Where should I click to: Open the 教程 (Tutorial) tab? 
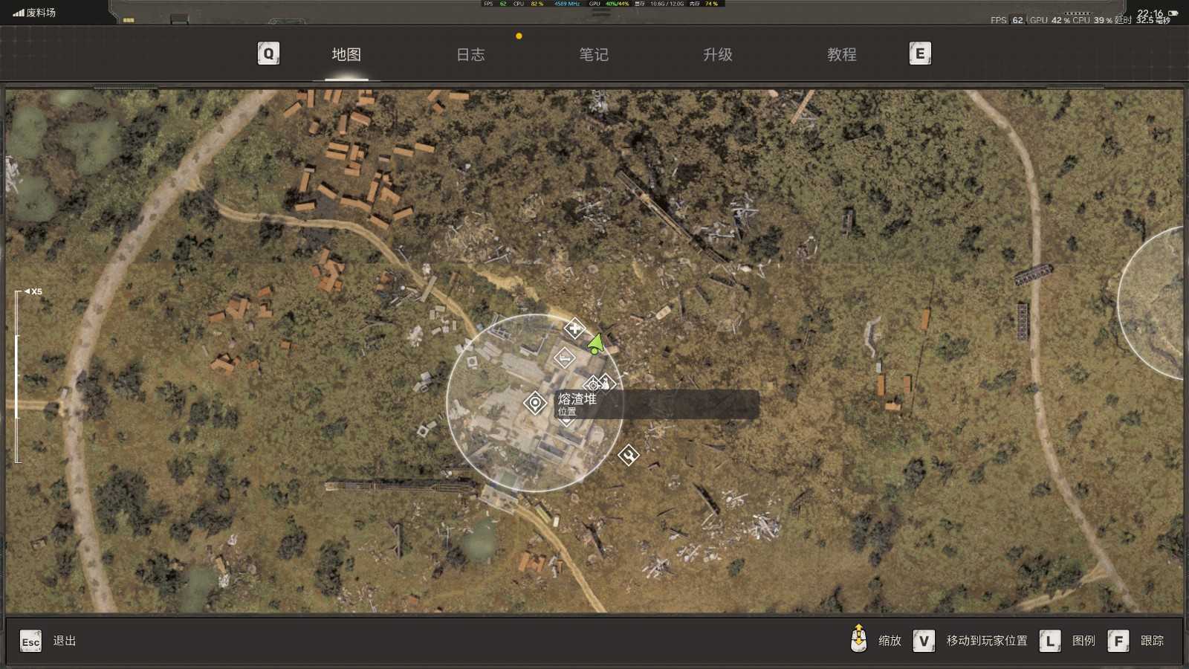[842, 54]
